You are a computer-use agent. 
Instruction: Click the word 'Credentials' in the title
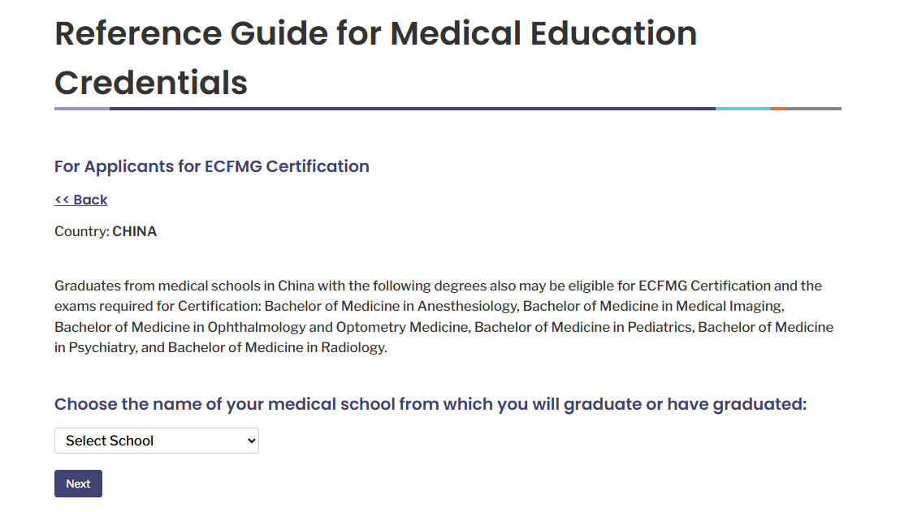coord(151,83)
